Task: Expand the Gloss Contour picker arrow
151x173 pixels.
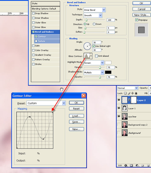Action: click(x=91, y=56)
